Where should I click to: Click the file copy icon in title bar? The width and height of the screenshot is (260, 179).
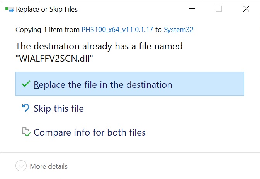point(8,9)
